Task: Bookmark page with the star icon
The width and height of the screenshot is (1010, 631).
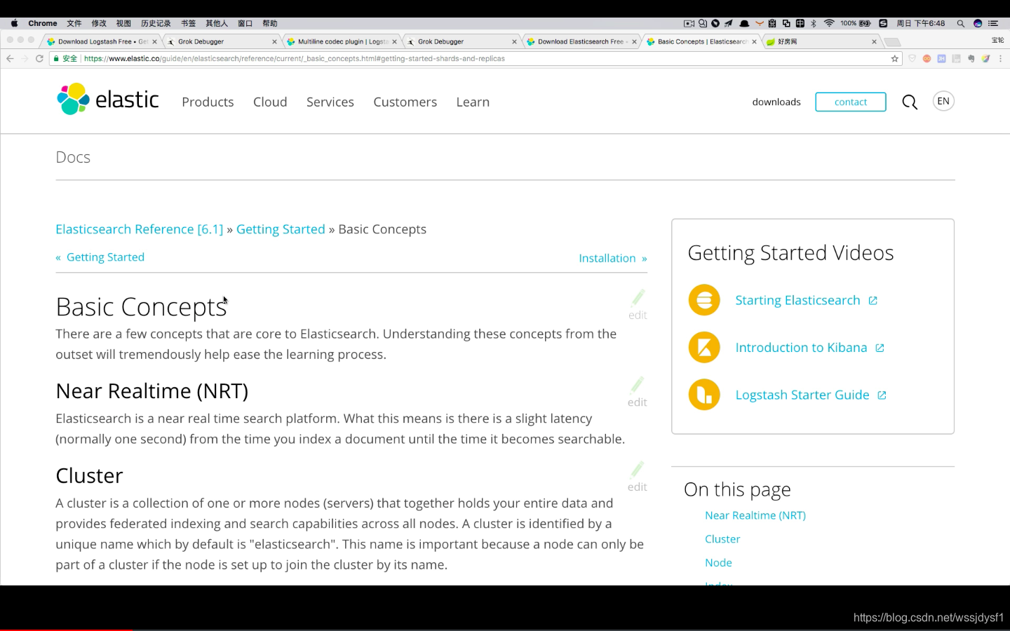Action: [894, 59]
